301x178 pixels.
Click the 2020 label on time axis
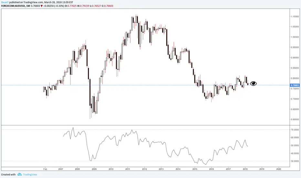(278, 169)
